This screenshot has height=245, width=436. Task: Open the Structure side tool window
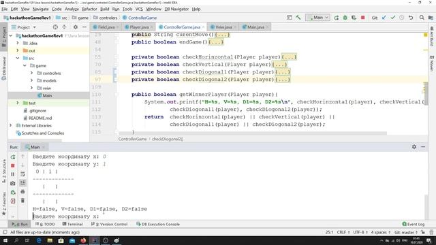(4, 171)
